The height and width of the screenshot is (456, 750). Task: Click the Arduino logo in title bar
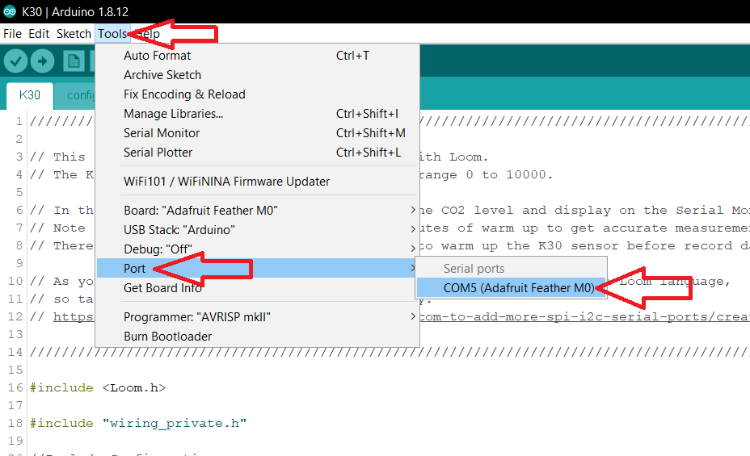click(x=10, y=11)
